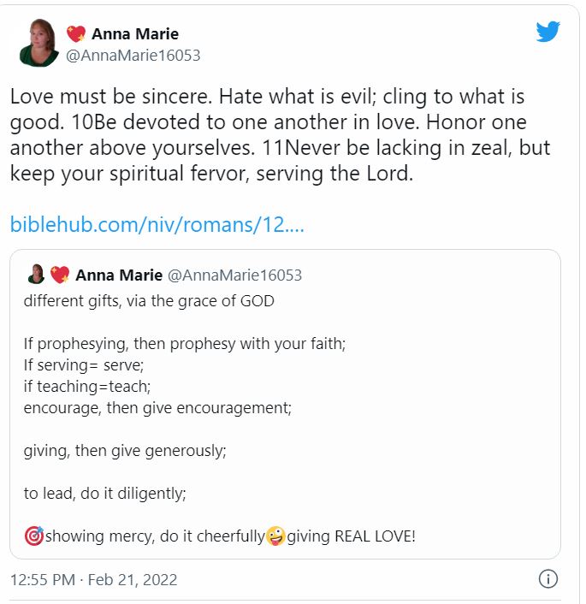Click the small avatar in the quoted tweet
Viewport: 586px width, 604px height.
tap(36, 275)
